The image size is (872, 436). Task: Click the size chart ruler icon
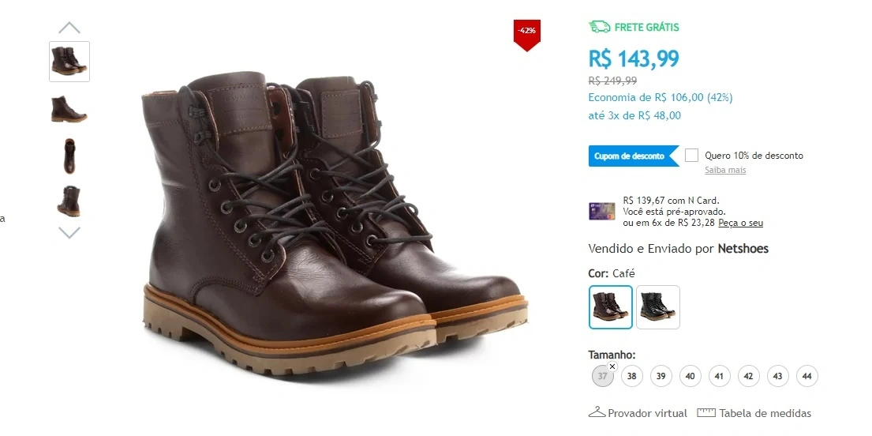coord(705,412)
